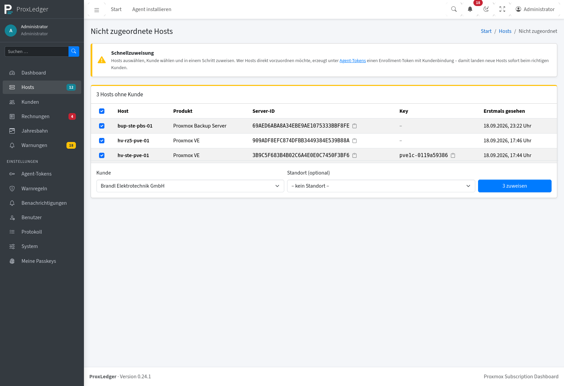Uncheck the select-all hosts checkbox
The image size is (564, 386).
[102, 111]
